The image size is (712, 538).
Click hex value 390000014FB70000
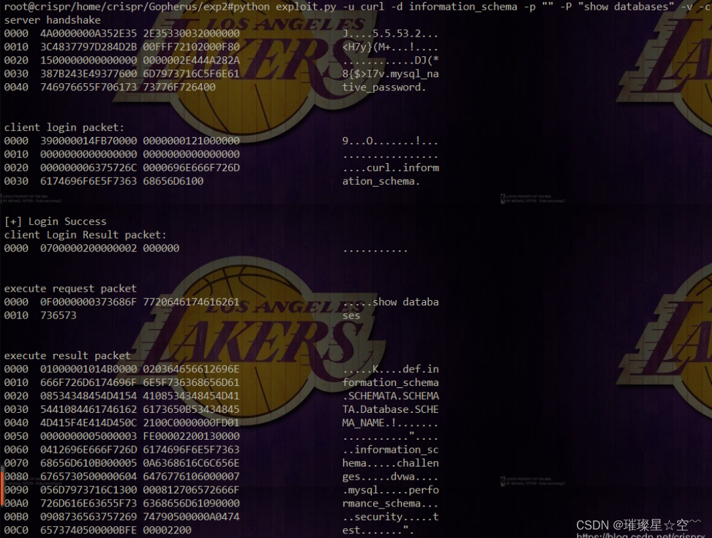[x=89, y=141]
